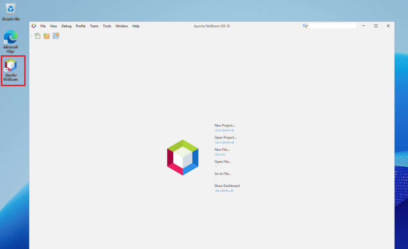Click the large NetBeans cube logo
408x249 pixels.
point(182,158)
